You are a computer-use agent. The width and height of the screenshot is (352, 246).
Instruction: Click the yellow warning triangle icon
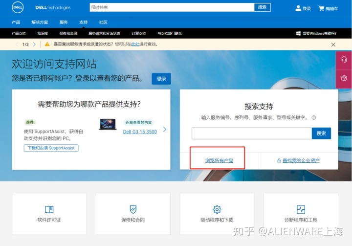47,44
